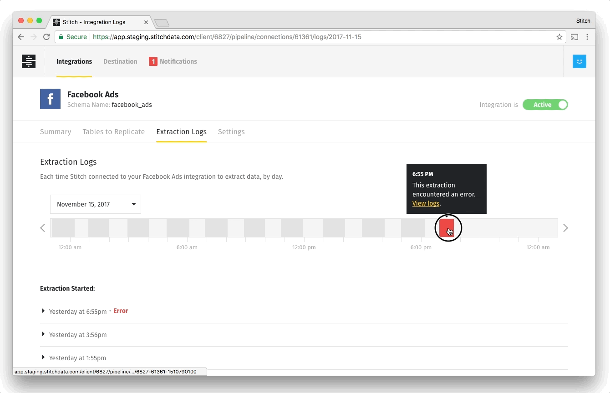
Task: Click the Stitch profile name in title bar
Action: click(x=583, y=21)
